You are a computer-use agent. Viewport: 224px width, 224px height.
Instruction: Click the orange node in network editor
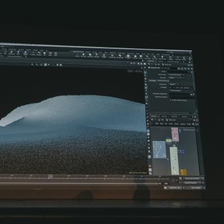[x=184, y=172]
